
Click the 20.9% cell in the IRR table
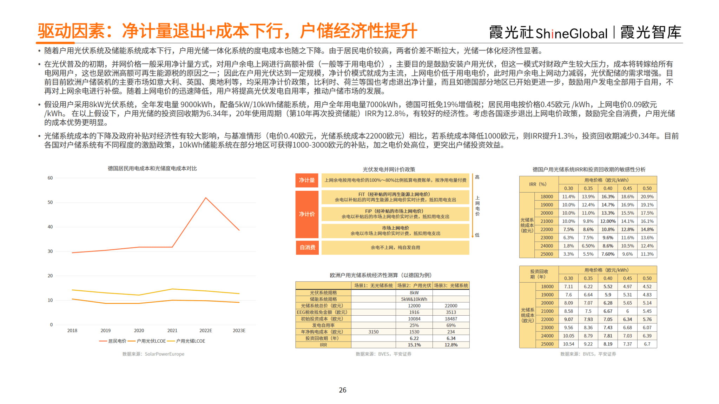coord(647,197)
